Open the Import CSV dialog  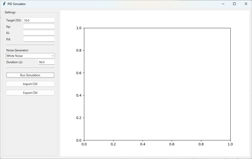click(30, 84)
